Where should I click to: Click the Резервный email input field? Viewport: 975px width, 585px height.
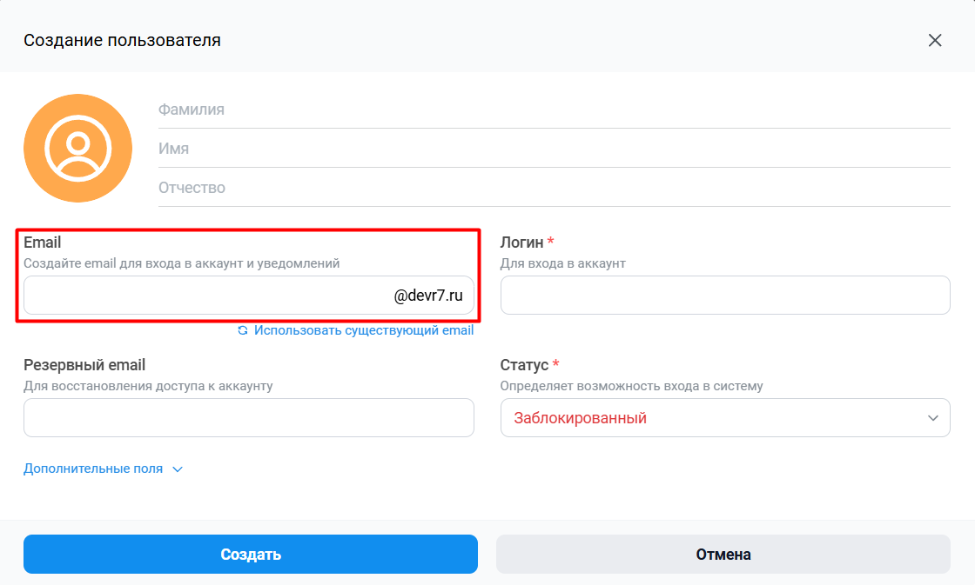249,418
